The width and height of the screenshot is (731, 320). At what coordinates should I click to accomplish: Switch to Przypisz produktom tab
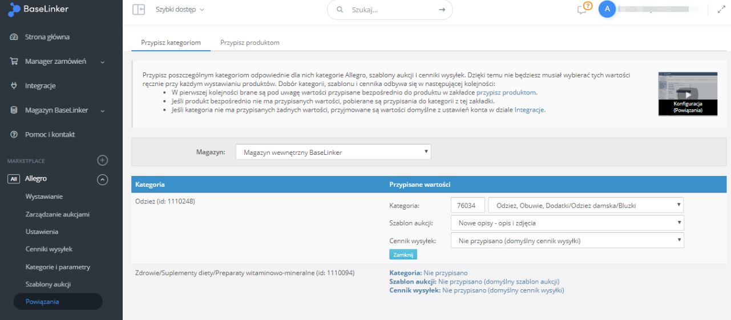pyautogui.click(x=250, y=43)
